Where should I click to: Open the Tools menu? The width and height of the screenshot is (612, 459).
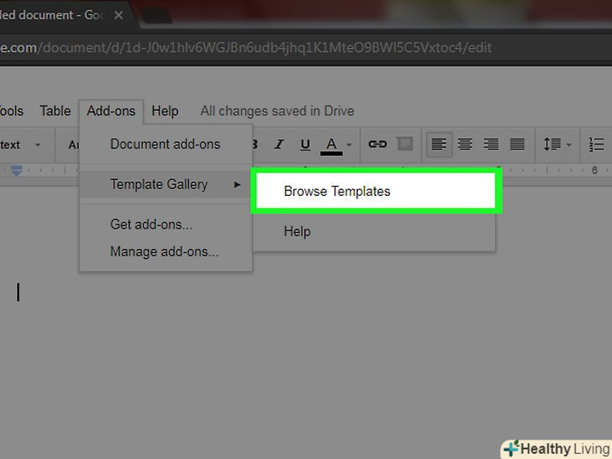click(12, 111)
